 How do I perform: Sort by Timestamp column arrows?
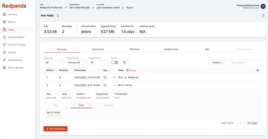(98, 70)
